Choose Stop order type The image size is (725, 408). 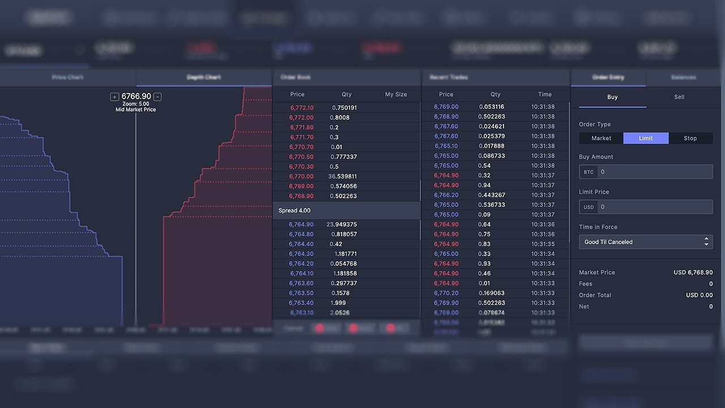690,138
